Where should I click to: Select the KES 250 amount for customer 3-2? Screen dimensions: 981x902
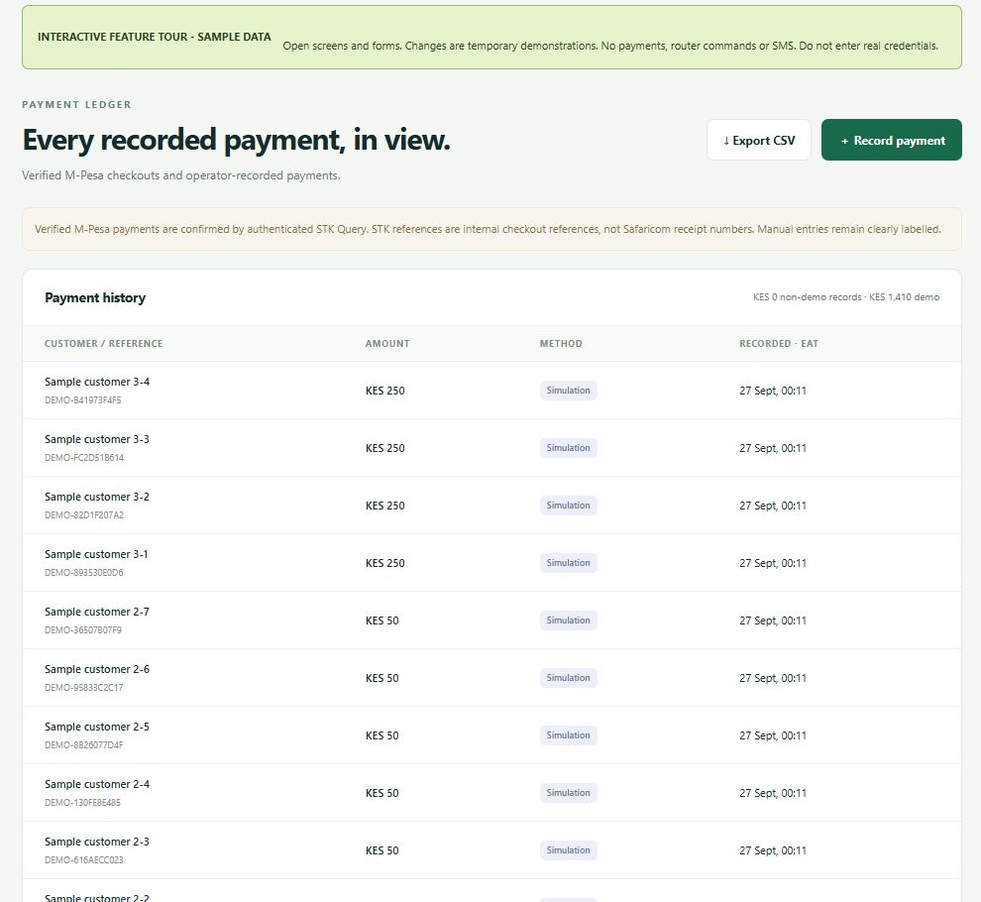(384, 506)
